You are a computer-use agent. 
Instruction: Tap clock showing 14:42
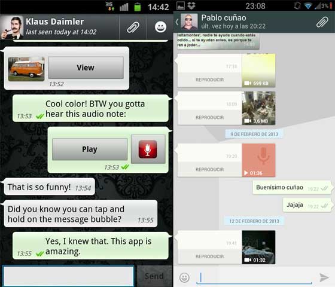(x=159, y=7)
